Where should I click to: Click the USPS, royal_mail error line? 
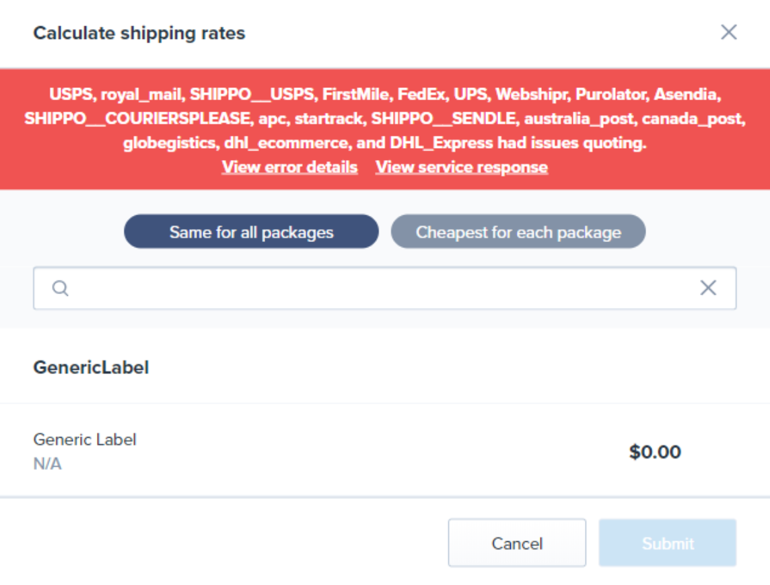114,95
